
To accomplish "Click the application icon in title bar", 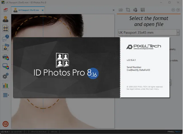I will tap(3, 2).
